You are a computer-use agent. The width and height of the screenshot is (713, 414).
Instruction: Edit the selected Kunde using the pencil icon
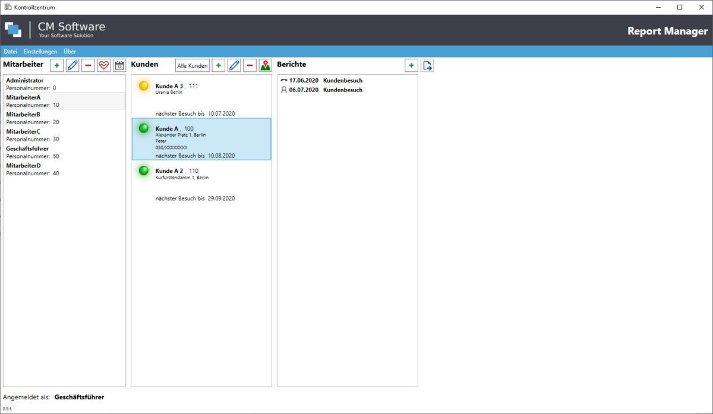[x=234, y=65]
